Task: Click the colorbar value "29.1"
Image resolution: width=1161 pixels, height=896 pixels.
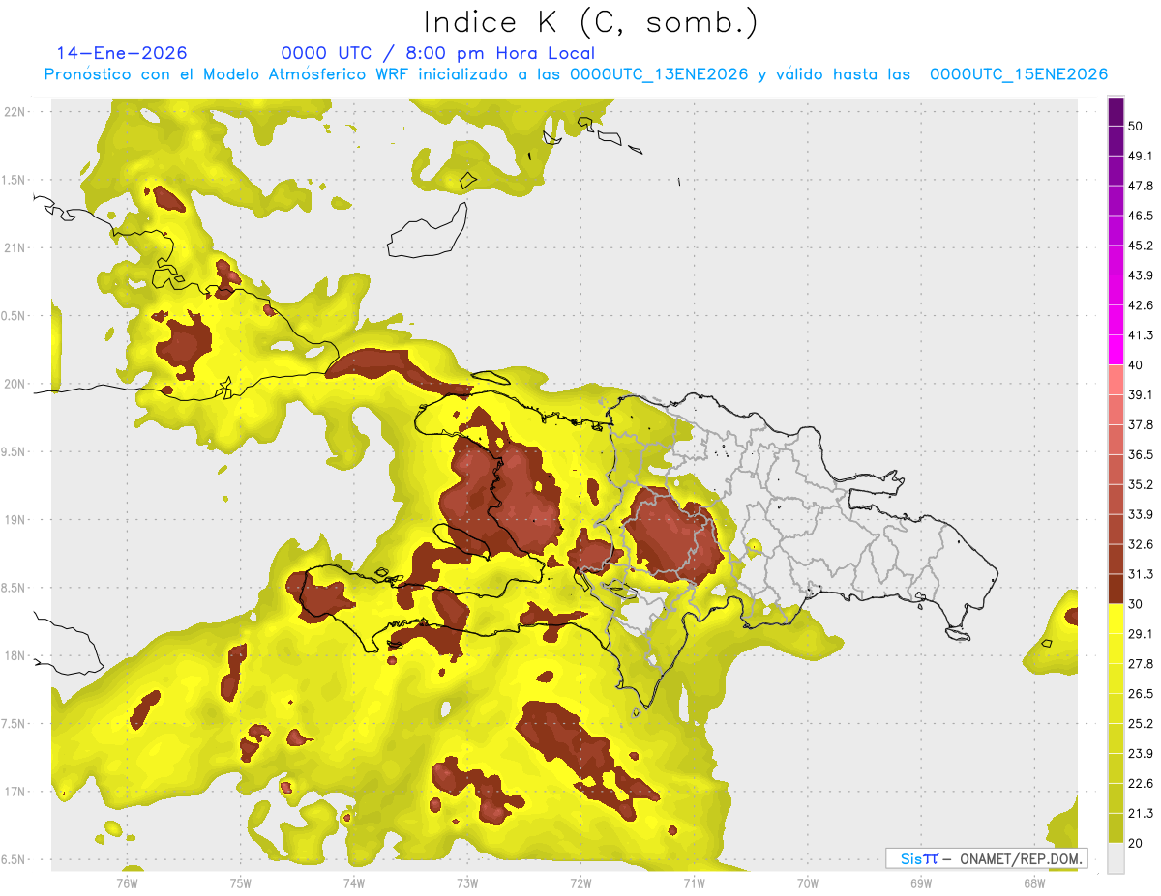Action: pos(1141,634)
